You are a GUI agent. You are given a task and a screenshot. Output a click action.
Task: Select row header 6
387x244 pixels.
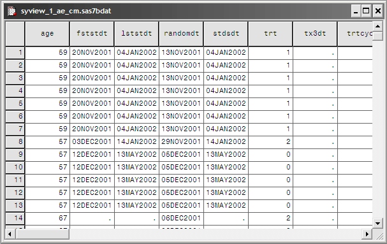[15, 117]
